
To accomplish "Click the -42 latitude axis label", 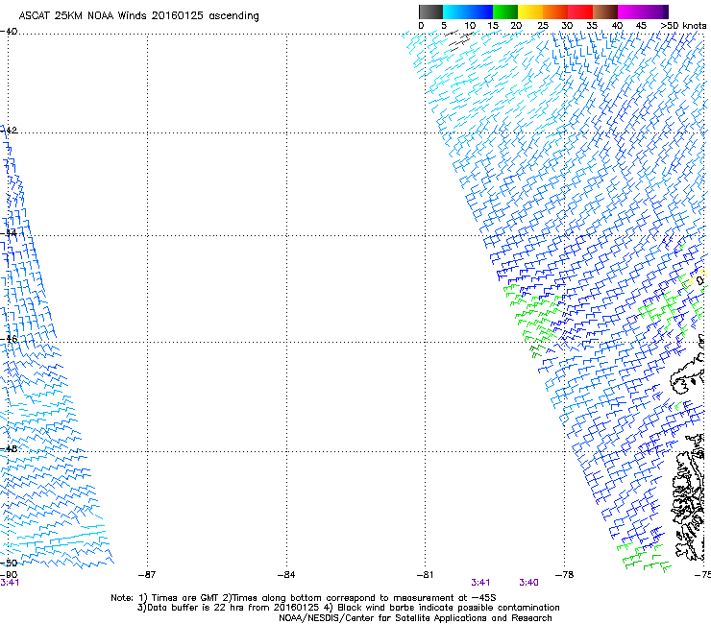I will (9, 130).
